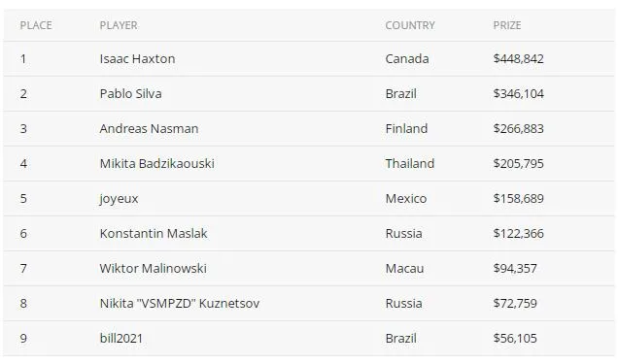Click on Andreas Nasman's name
The image size is (618, 364).
click(149, 129)
